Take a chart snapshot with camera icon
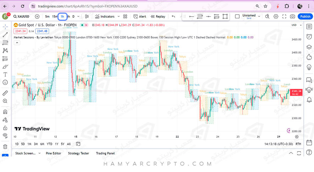 293,16
